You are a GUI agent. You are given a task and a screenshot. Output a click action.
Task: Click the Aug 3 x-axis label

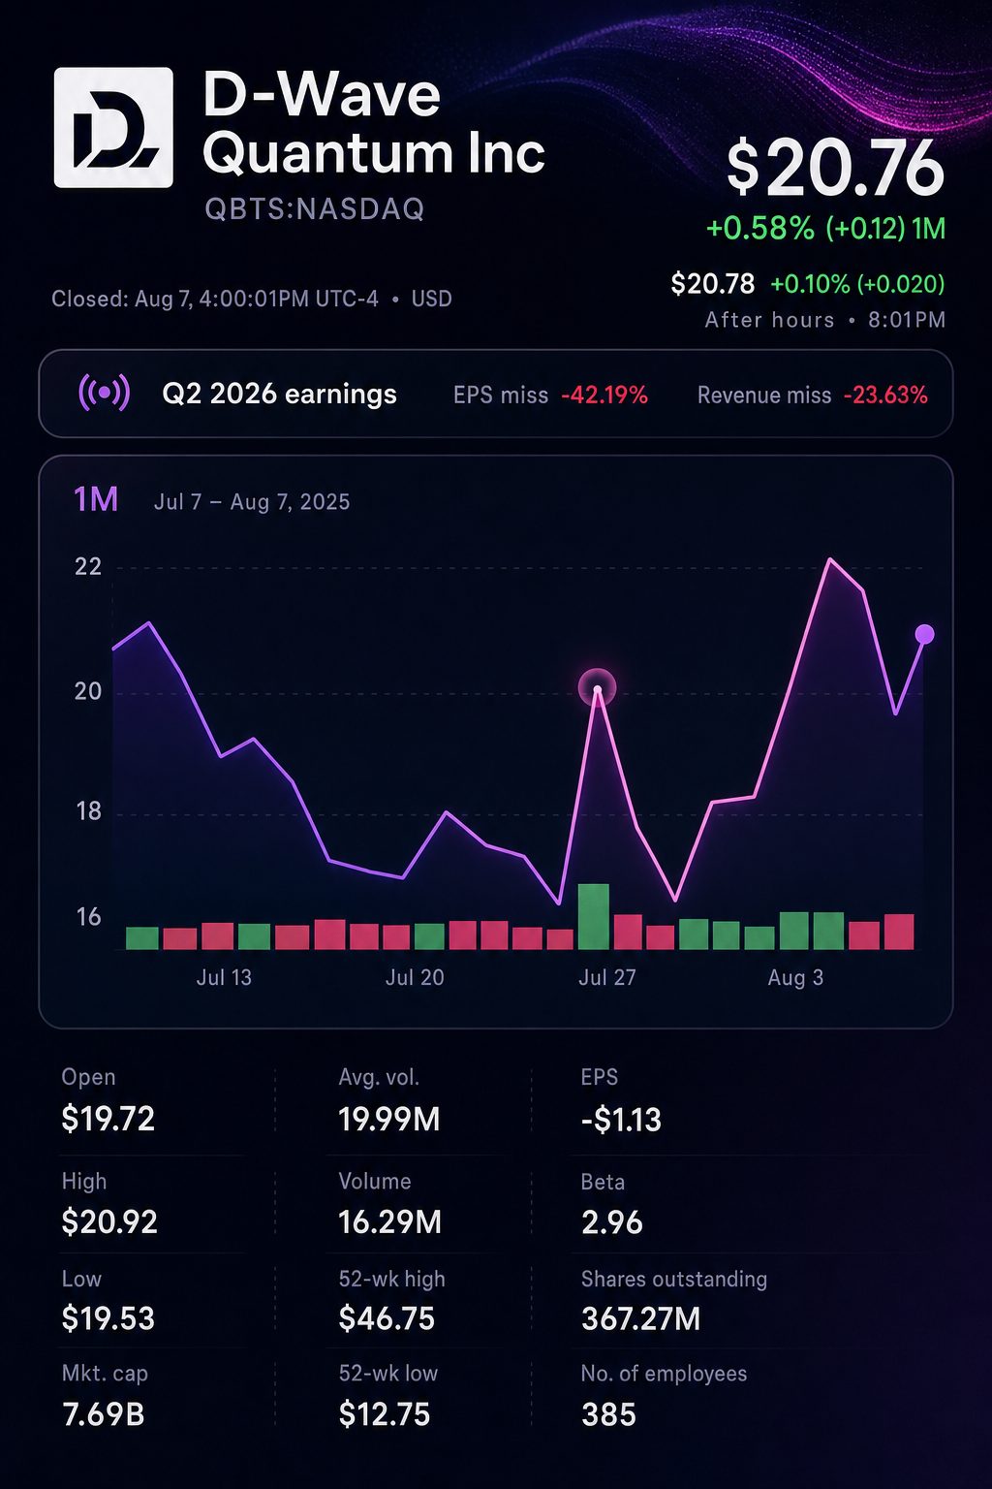pyautogui.click(x=795, y=977)
